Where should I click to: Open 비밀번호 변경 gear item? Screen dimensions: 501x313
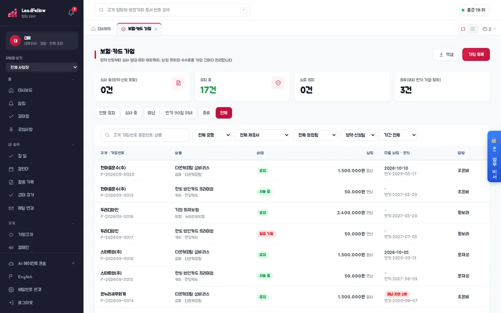click(x=42, y=290)
